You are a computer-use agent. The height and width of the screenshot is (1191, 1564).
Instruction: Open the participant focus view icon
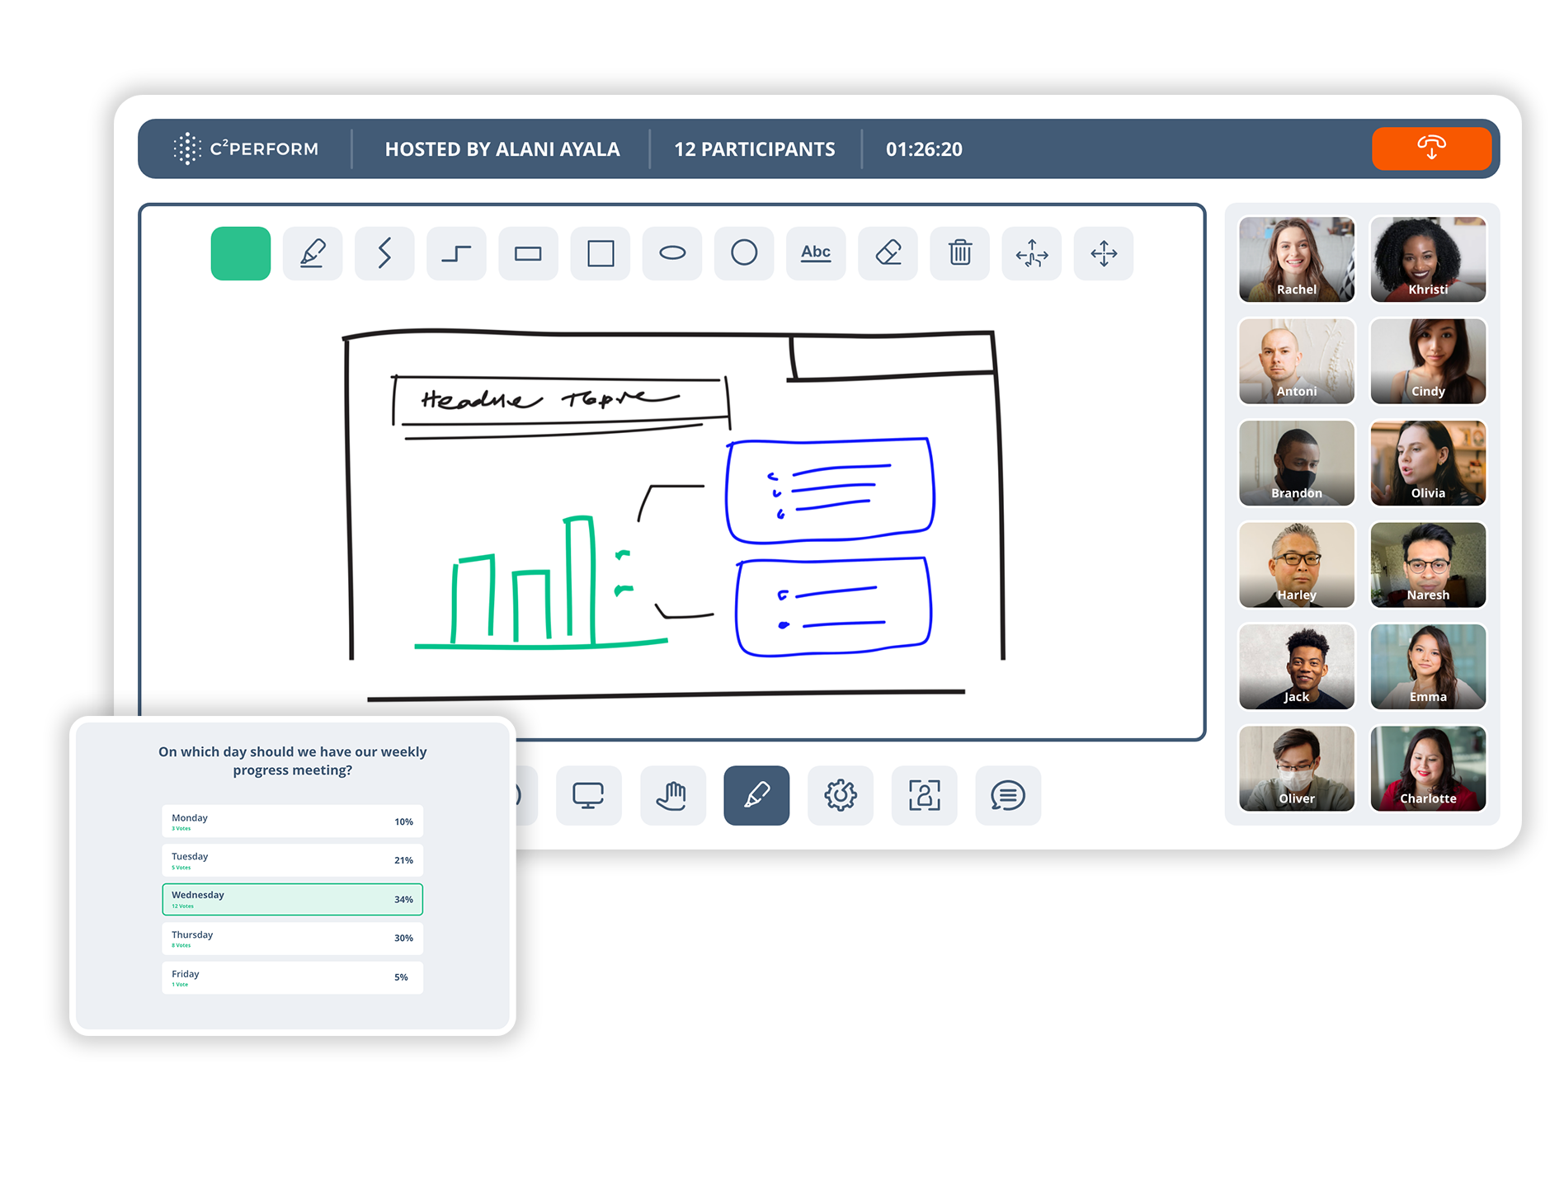(x=925, y=796)
